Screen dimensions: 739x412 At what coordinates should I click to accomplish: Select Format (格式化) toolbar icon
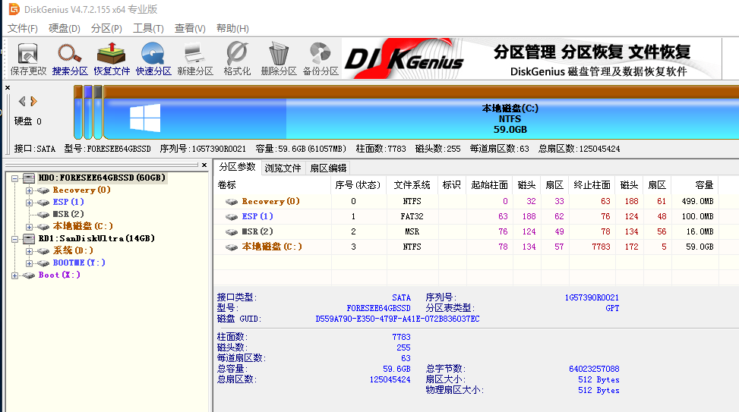click(x=237, y=59)
